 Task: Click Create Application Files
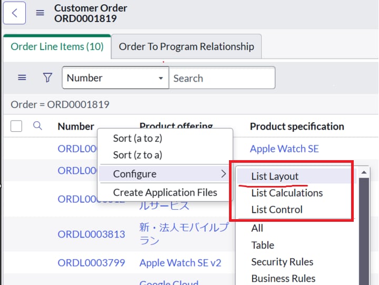pos(165,192)
